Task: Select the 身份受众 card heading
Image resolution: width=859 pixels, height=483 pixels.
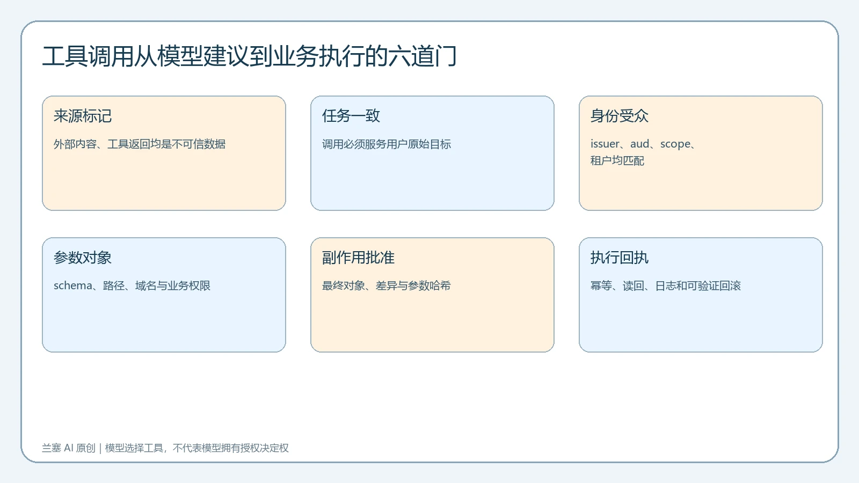Action: 620,116
